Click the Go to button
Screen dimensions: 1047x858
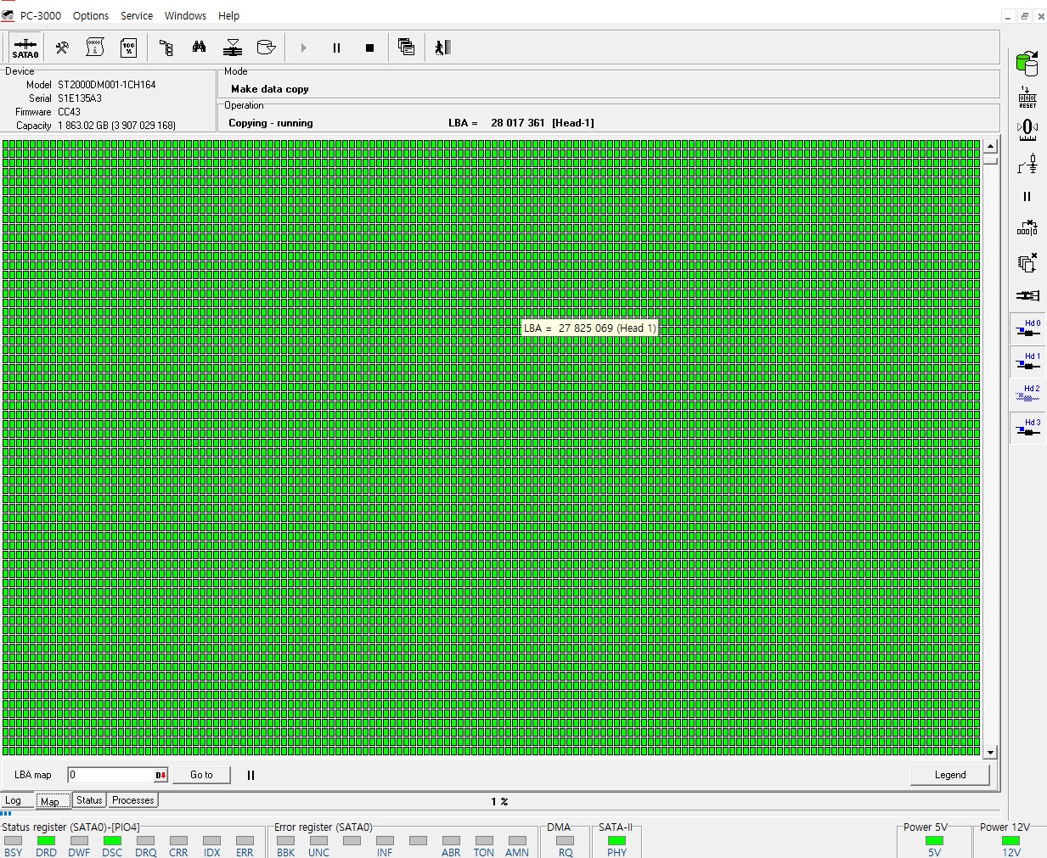point(201,775)
